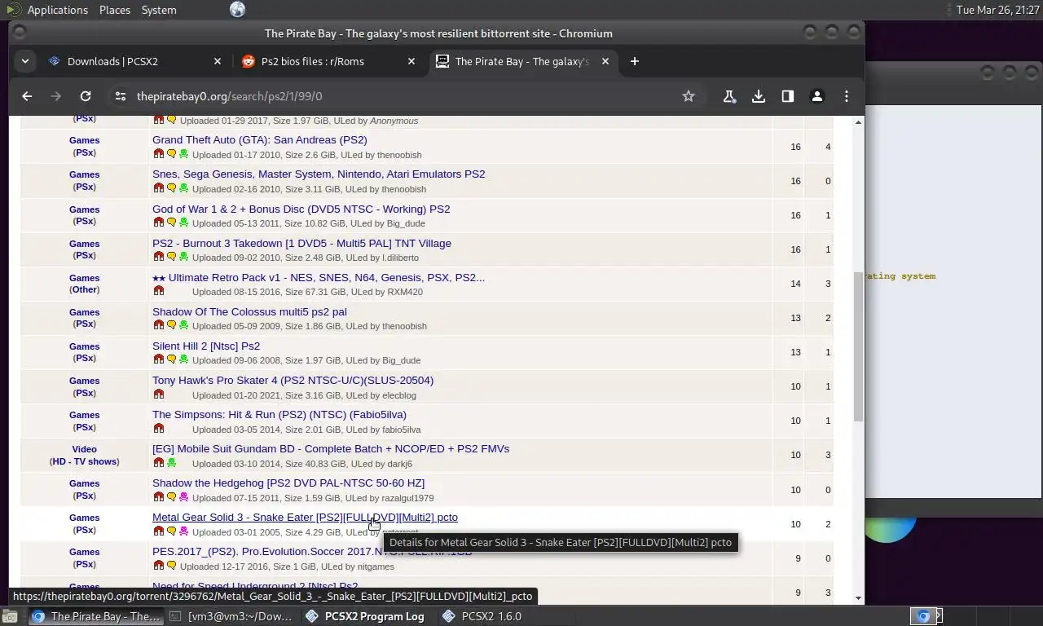Open Tony Hawk's Pro Skater 4 torrent
Screen dimensions: 1043x626
[x=293, y=380]
